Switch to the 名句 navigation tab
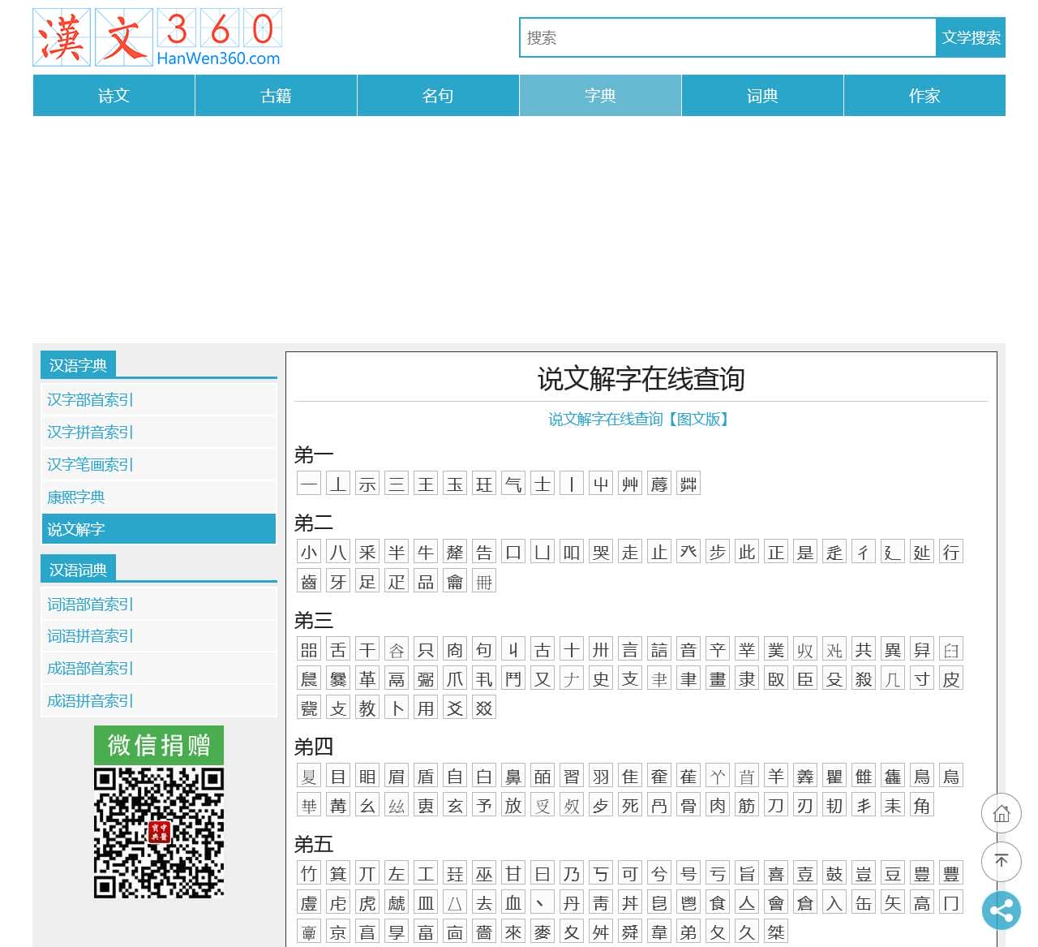Viewport: 1038px width, 947px height. (x=438, y=96)
